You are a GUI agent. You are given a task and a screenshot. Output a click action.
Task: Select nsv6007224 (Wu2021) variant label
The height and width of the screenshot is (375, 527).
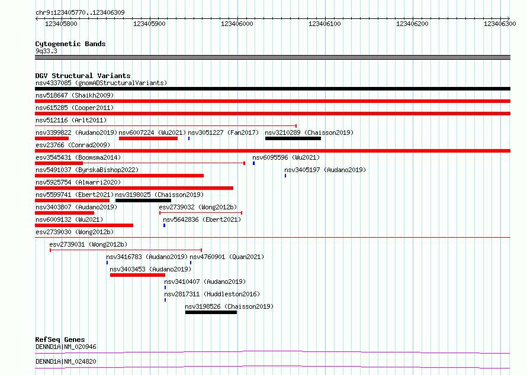pyautogui.click(x=152, y=132)
